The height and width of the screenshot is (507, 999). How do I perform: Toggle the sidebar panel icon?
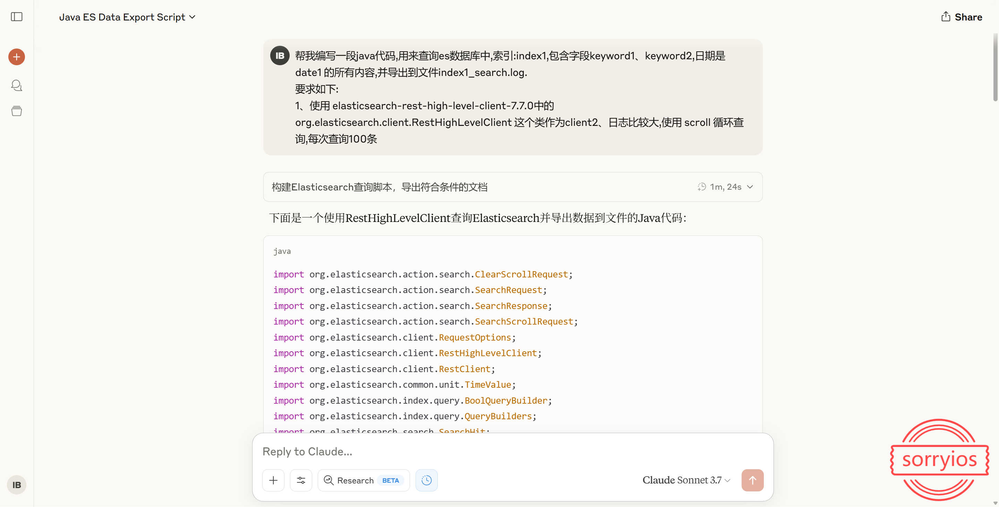pyautogui.click(x=17, y=17)
